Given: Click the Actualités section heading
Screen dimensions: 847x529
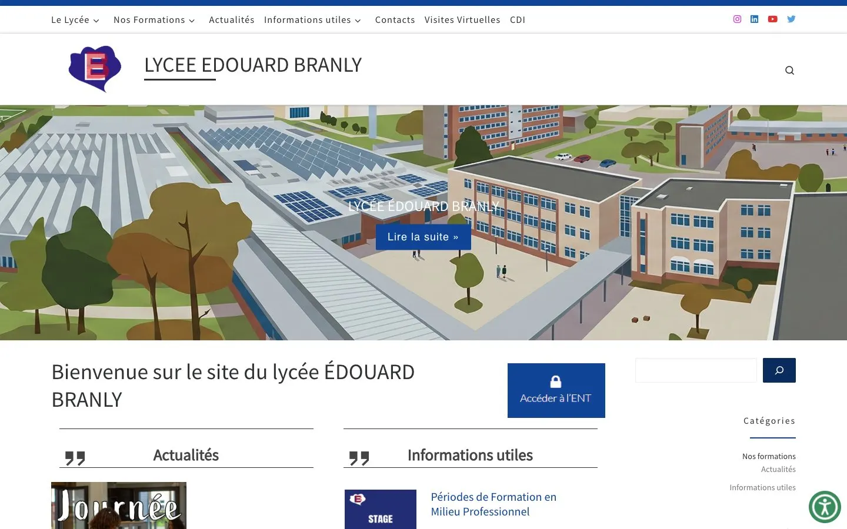Looking at the screenshot, I should tap(186, 455).
